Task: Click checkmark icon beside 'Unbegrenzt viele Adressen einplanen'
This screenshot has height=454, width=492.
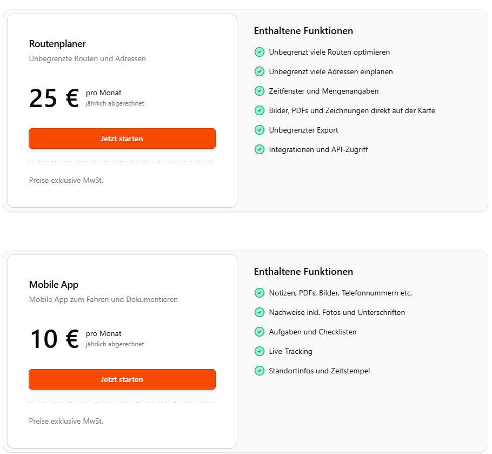Action: [260, 71]
